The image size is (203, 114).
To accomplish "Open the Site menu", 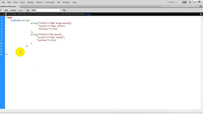I will point(58,2).
